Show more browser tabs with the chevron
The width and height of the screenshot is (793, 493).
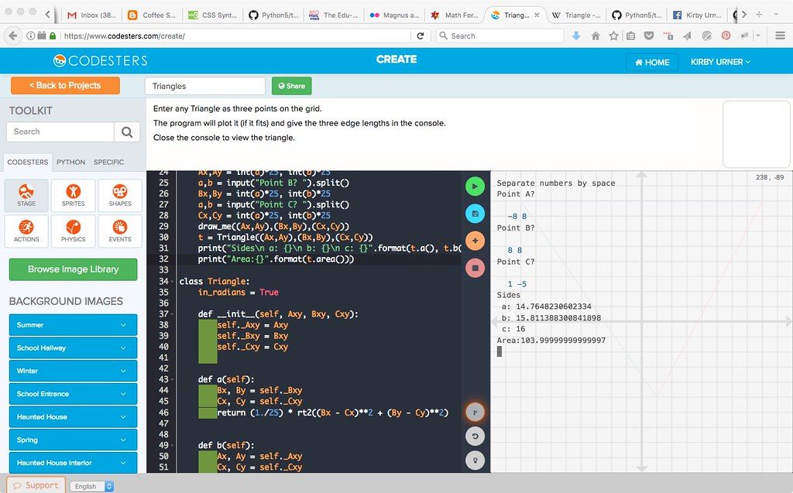click(744, 15)
